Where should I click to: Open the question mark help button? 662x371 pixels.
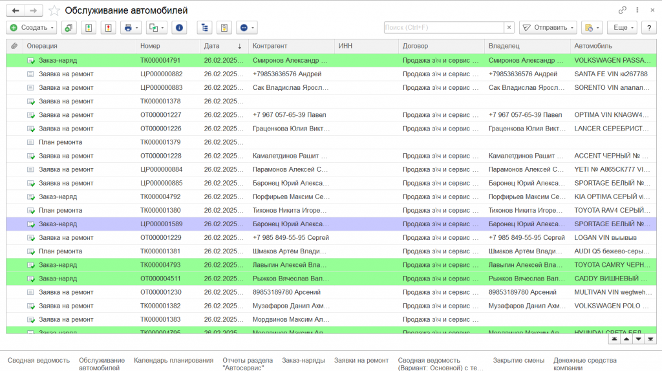pyautogui.click(x=648, y=28)
